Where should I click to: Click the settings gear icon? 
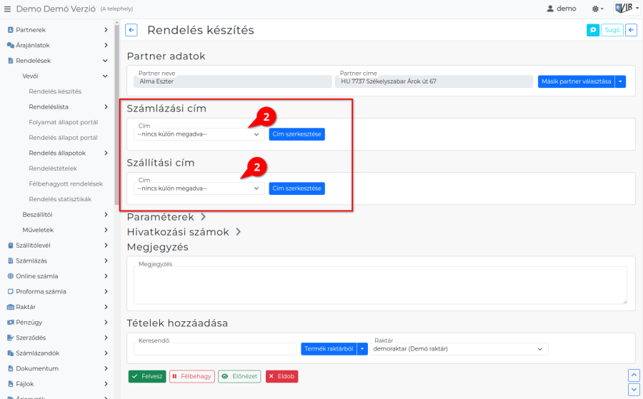[x=596, y=9]
